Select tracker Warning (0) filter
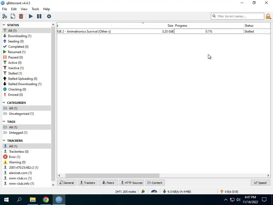Viewport: 273px width, 205px height. pyautogui.click(x=27, y=162)
